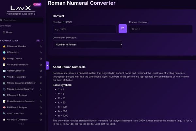Star the AI SEO Audit Tool

[41, 114]
